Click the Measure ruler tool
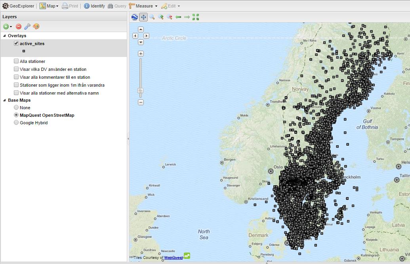The width and height of the screenshot is (410, 264). (x=141, y=6)
